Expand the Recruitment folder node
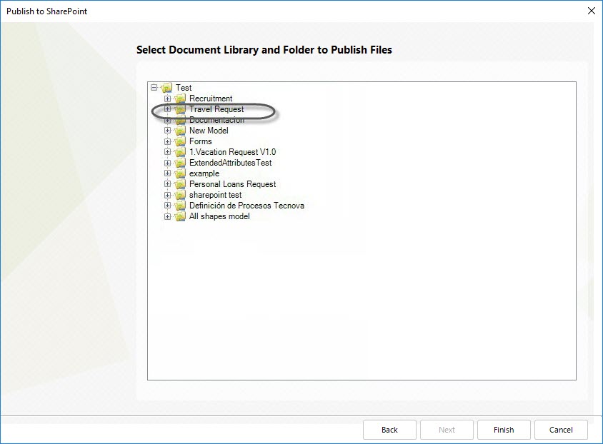 (167, 99)
